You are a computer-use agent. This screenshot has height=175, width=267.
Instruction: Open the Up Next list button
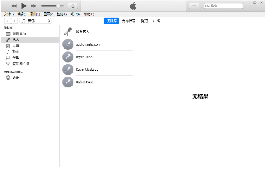(194, 6)
